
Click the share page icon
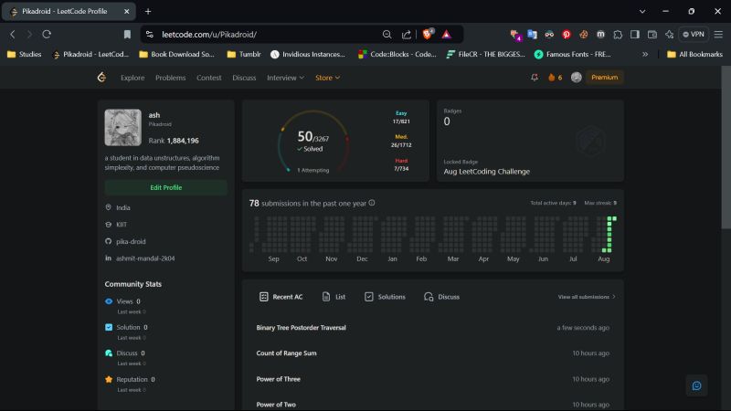pos(407,34)
